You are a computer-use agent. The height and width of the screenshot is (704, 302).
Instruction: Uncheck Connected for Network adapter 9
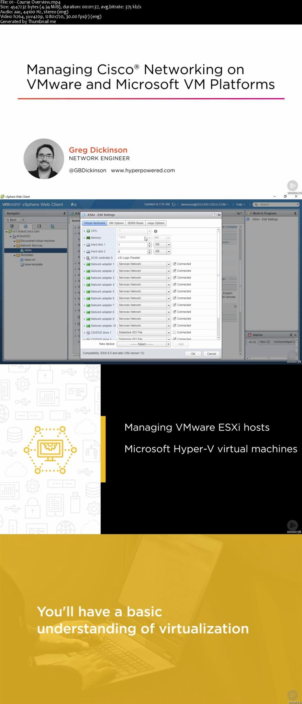click(175, 319)
